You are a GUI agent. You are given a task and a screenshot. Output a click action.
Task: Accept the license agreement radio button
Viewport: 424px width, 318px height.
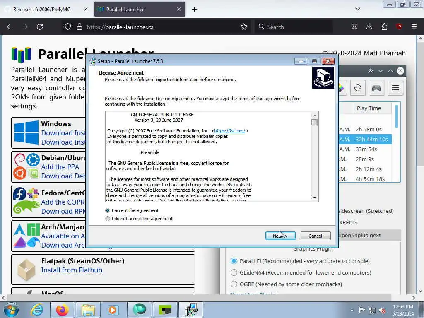click(108, 210)
